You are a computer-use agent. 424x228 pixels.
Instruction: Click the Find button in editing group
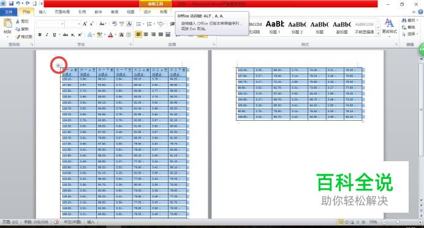[410, 21]
